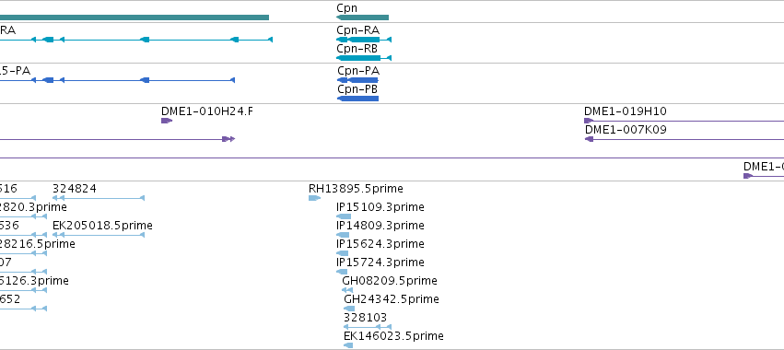This screenshot has width=784, height=350.
Task: Click the GH08209.5prime EST arrows
Action: click(x=347, y=290)
